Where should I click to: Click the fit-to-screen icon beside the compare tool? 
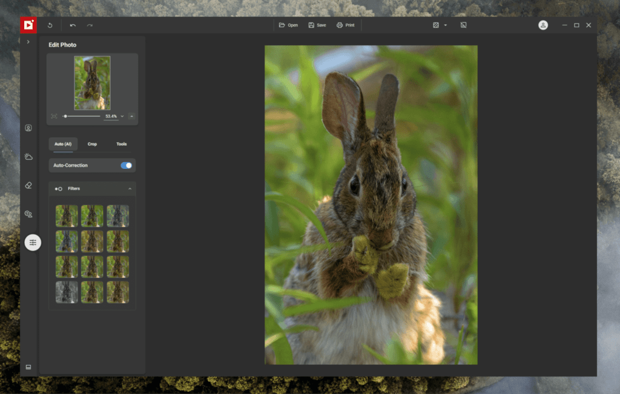[463, 25]
